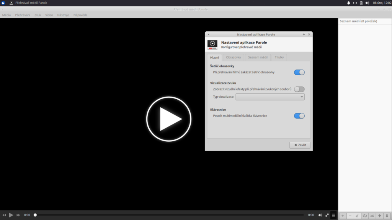Open system volume icon in top panel
392x220 pixels.
coord(367,3)
